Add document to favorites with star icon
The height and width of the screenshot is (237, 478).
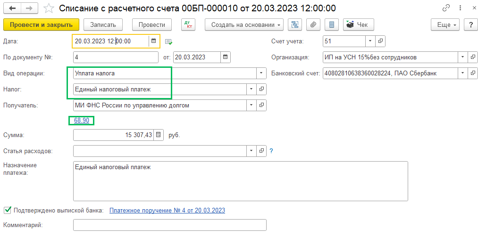pyautogui.click(x=49, y=8)
